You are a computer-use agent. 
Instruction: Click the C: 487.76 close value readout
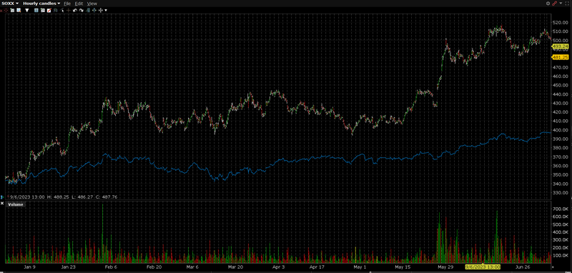click(x=106, y=197)
